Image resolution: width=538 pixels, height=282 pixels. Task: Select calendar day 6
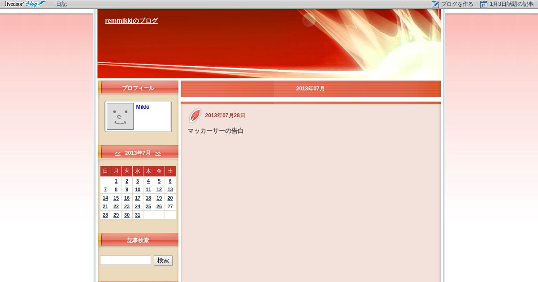(170, 181)
